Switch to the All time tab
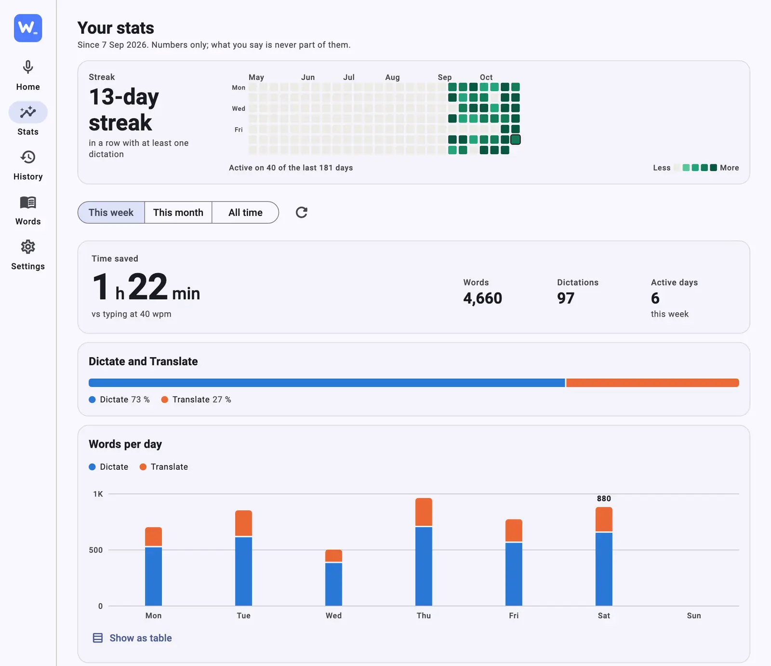 pos(245,213)
